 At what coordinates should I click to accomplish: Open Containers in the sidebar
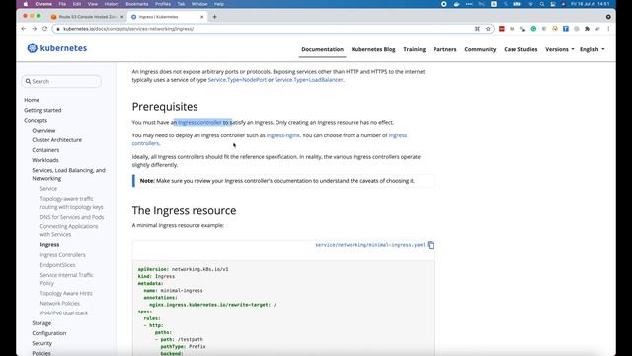(x=45, y=150)
